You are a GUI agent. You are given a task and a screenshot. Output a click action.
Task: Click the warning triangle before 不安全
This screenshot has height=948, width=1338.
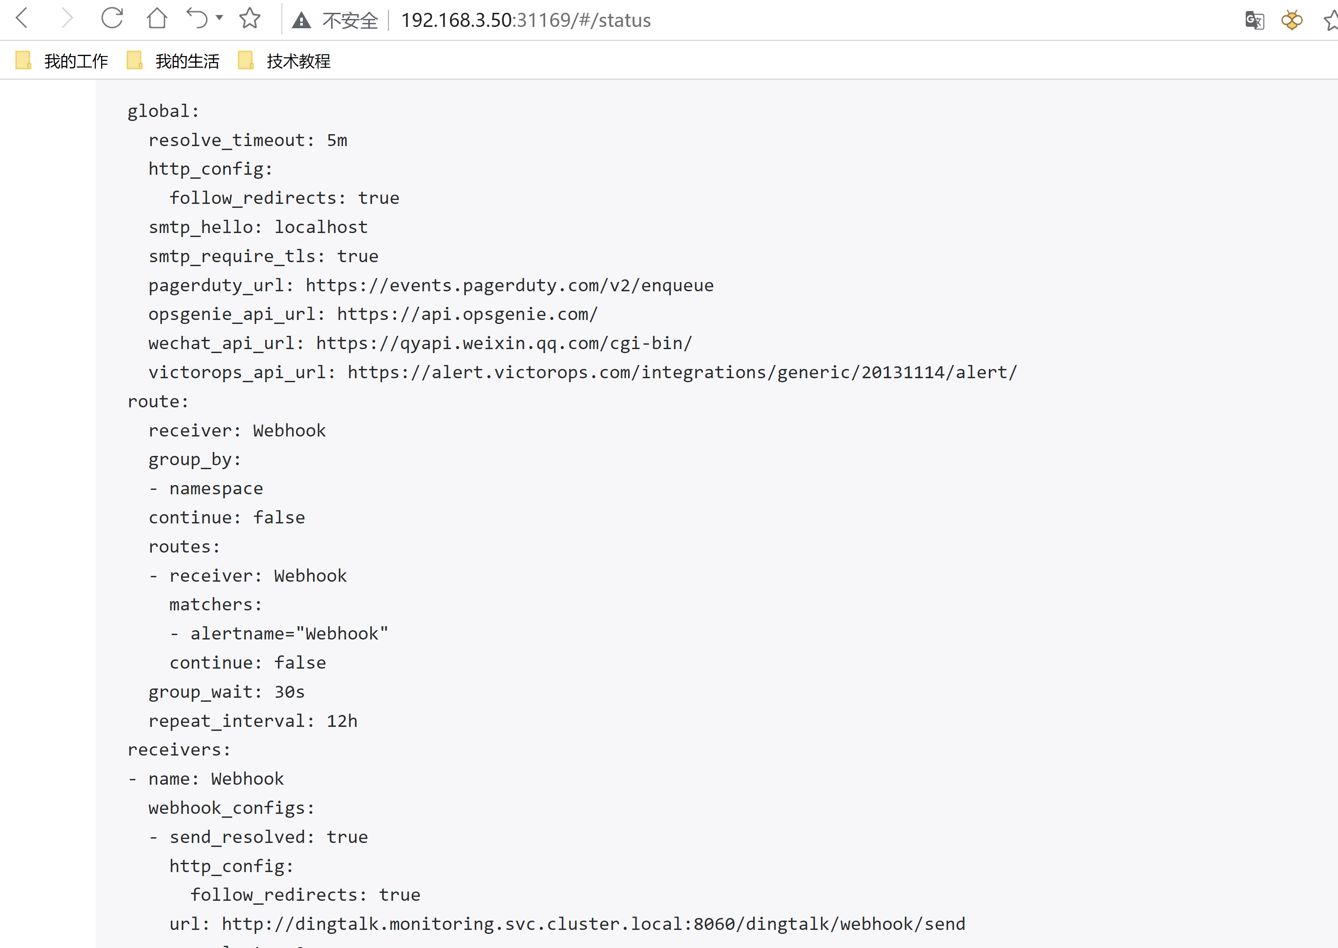302,19
